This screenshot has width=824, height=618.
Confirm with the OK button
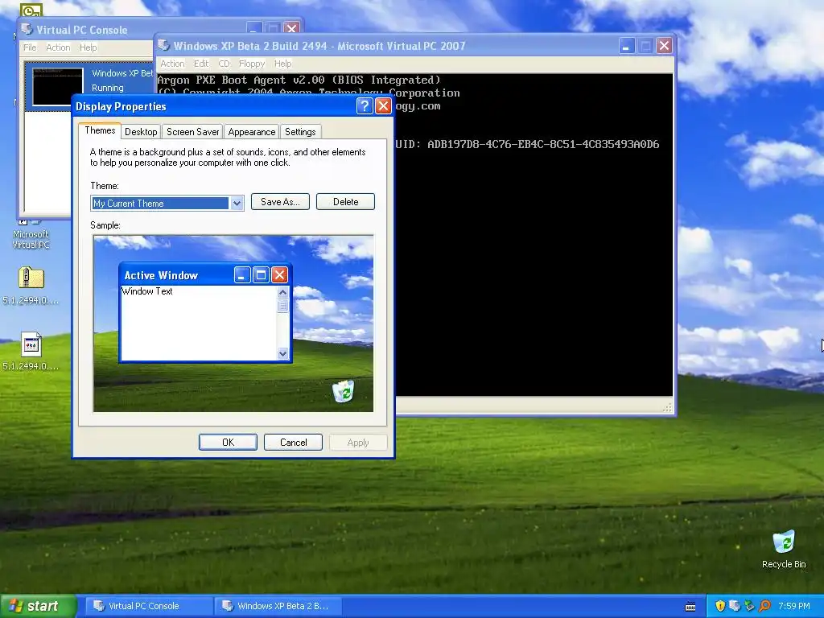(228, 443)
